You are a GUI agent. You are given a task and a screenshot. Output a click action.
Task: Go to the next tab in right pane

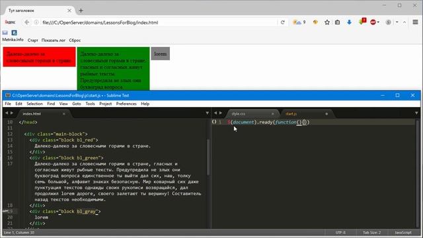pos(221,113)
